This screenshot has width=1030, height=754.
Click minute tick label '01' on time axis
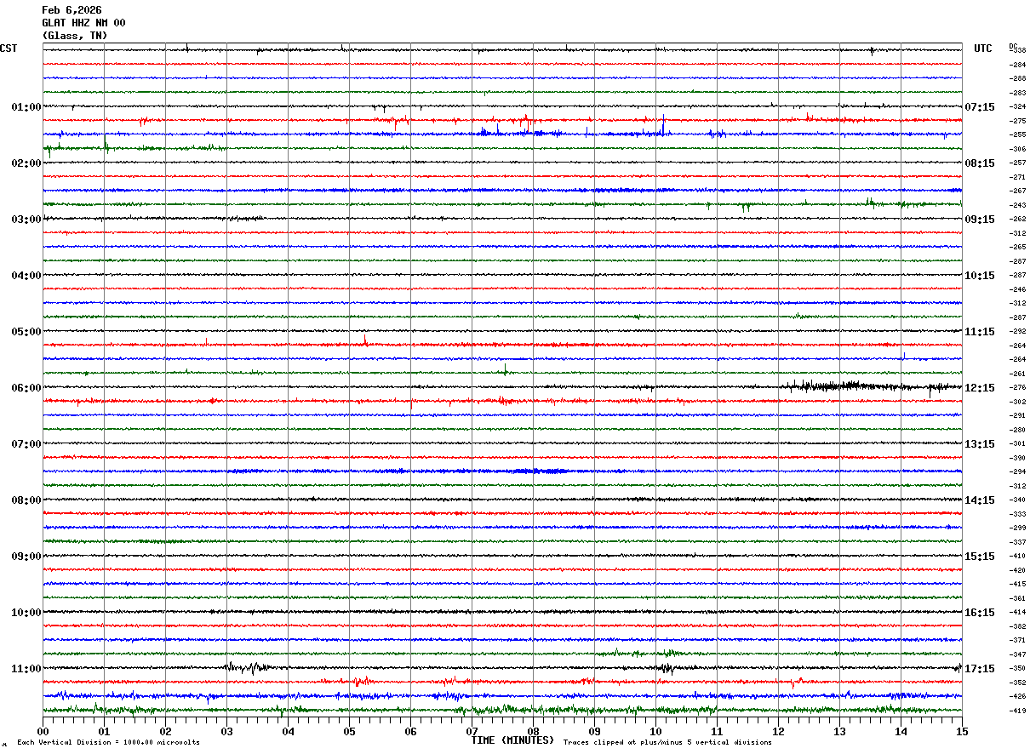pos(104,731)
